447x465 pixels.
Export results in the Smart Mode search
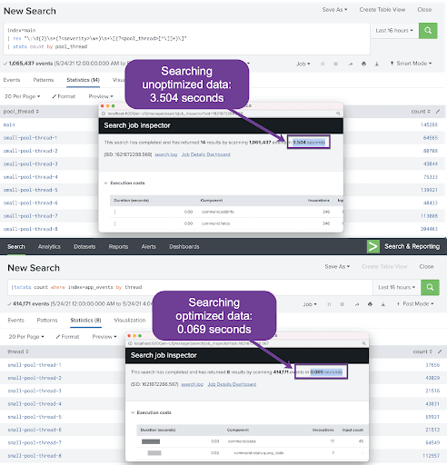[x=377, y=64]
